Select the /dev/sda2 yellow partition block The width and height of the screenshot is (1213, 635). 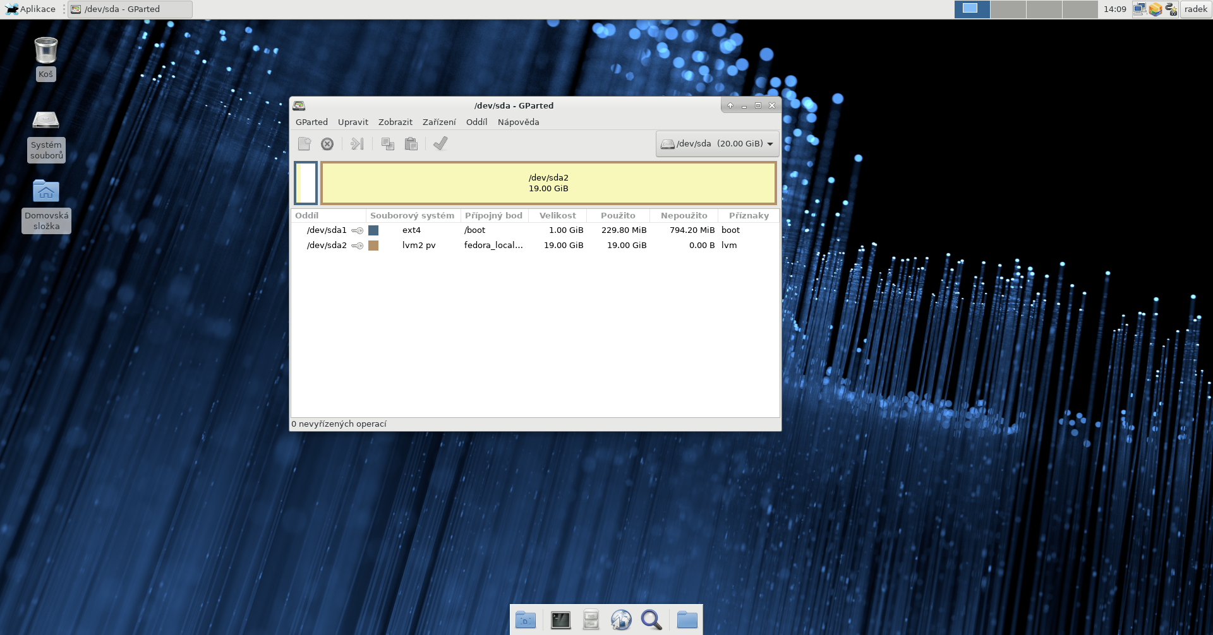(548, 183)
